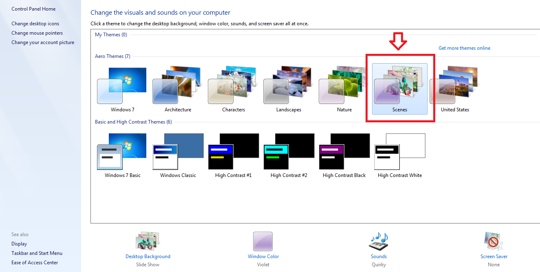Open the Window Color link
This screenshot has height=272, width=540.
[263, 257]
